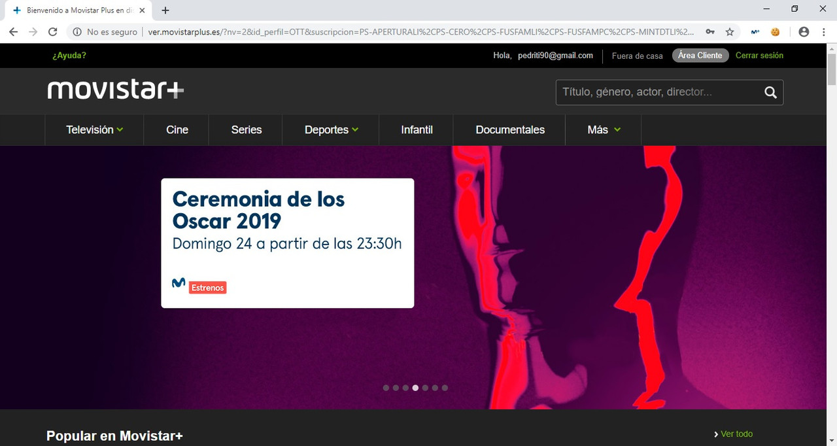This screenshot has height=446, width=837.
Task: Open the Documentales section
Action: [x=510, y=129]
